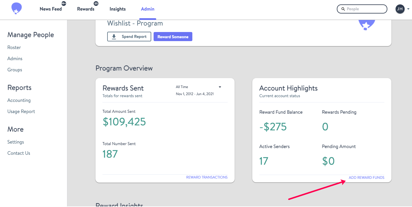The image size is (412, 207).
Task: Click the Manage People sidebar heading
Action: [31, 35]
